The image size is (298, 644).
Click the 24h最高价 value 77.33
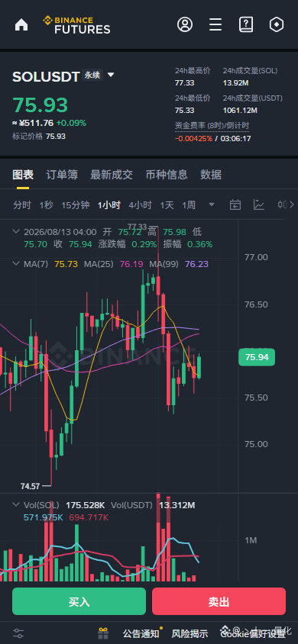[185, 83]
